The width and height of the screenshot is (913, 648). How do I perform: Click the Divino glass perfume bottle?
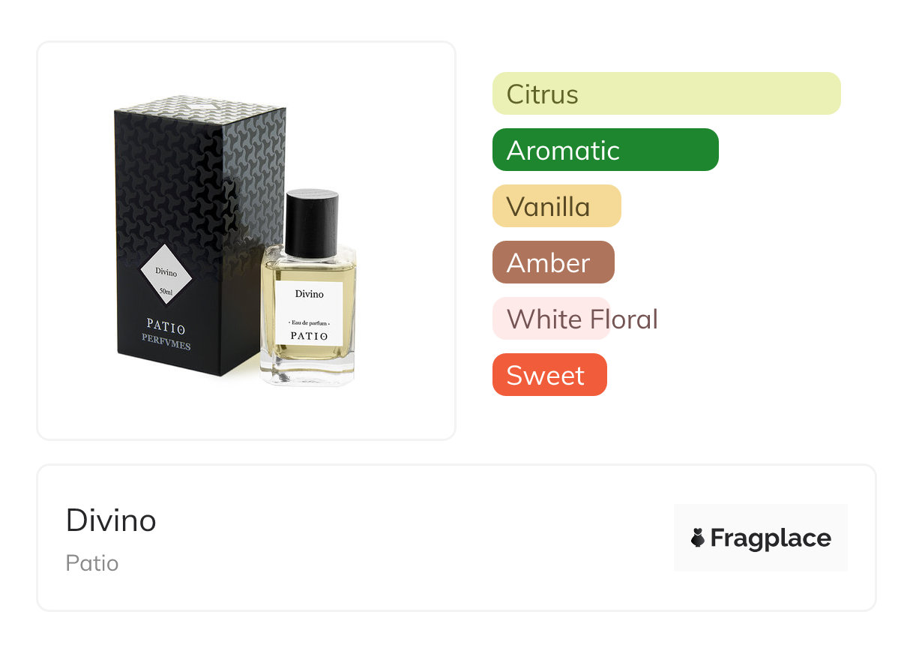click(x=308, y=288)
